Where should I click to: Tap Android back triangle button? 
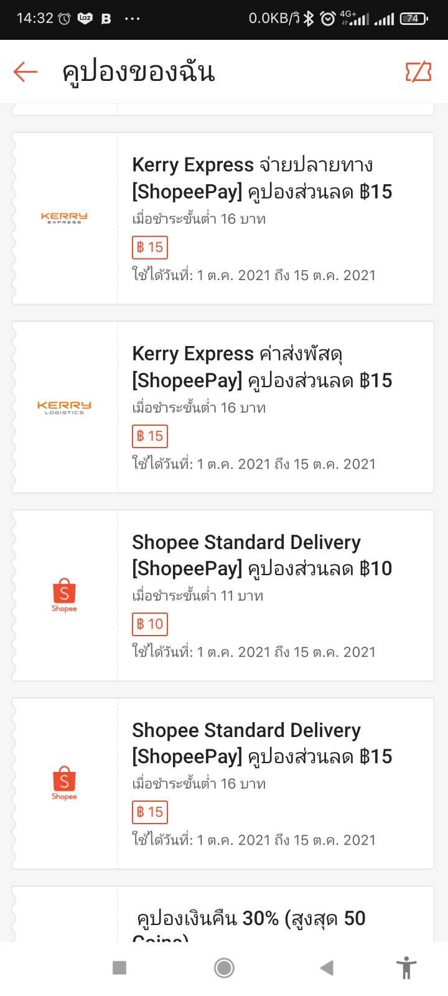(x=327, y=967)
